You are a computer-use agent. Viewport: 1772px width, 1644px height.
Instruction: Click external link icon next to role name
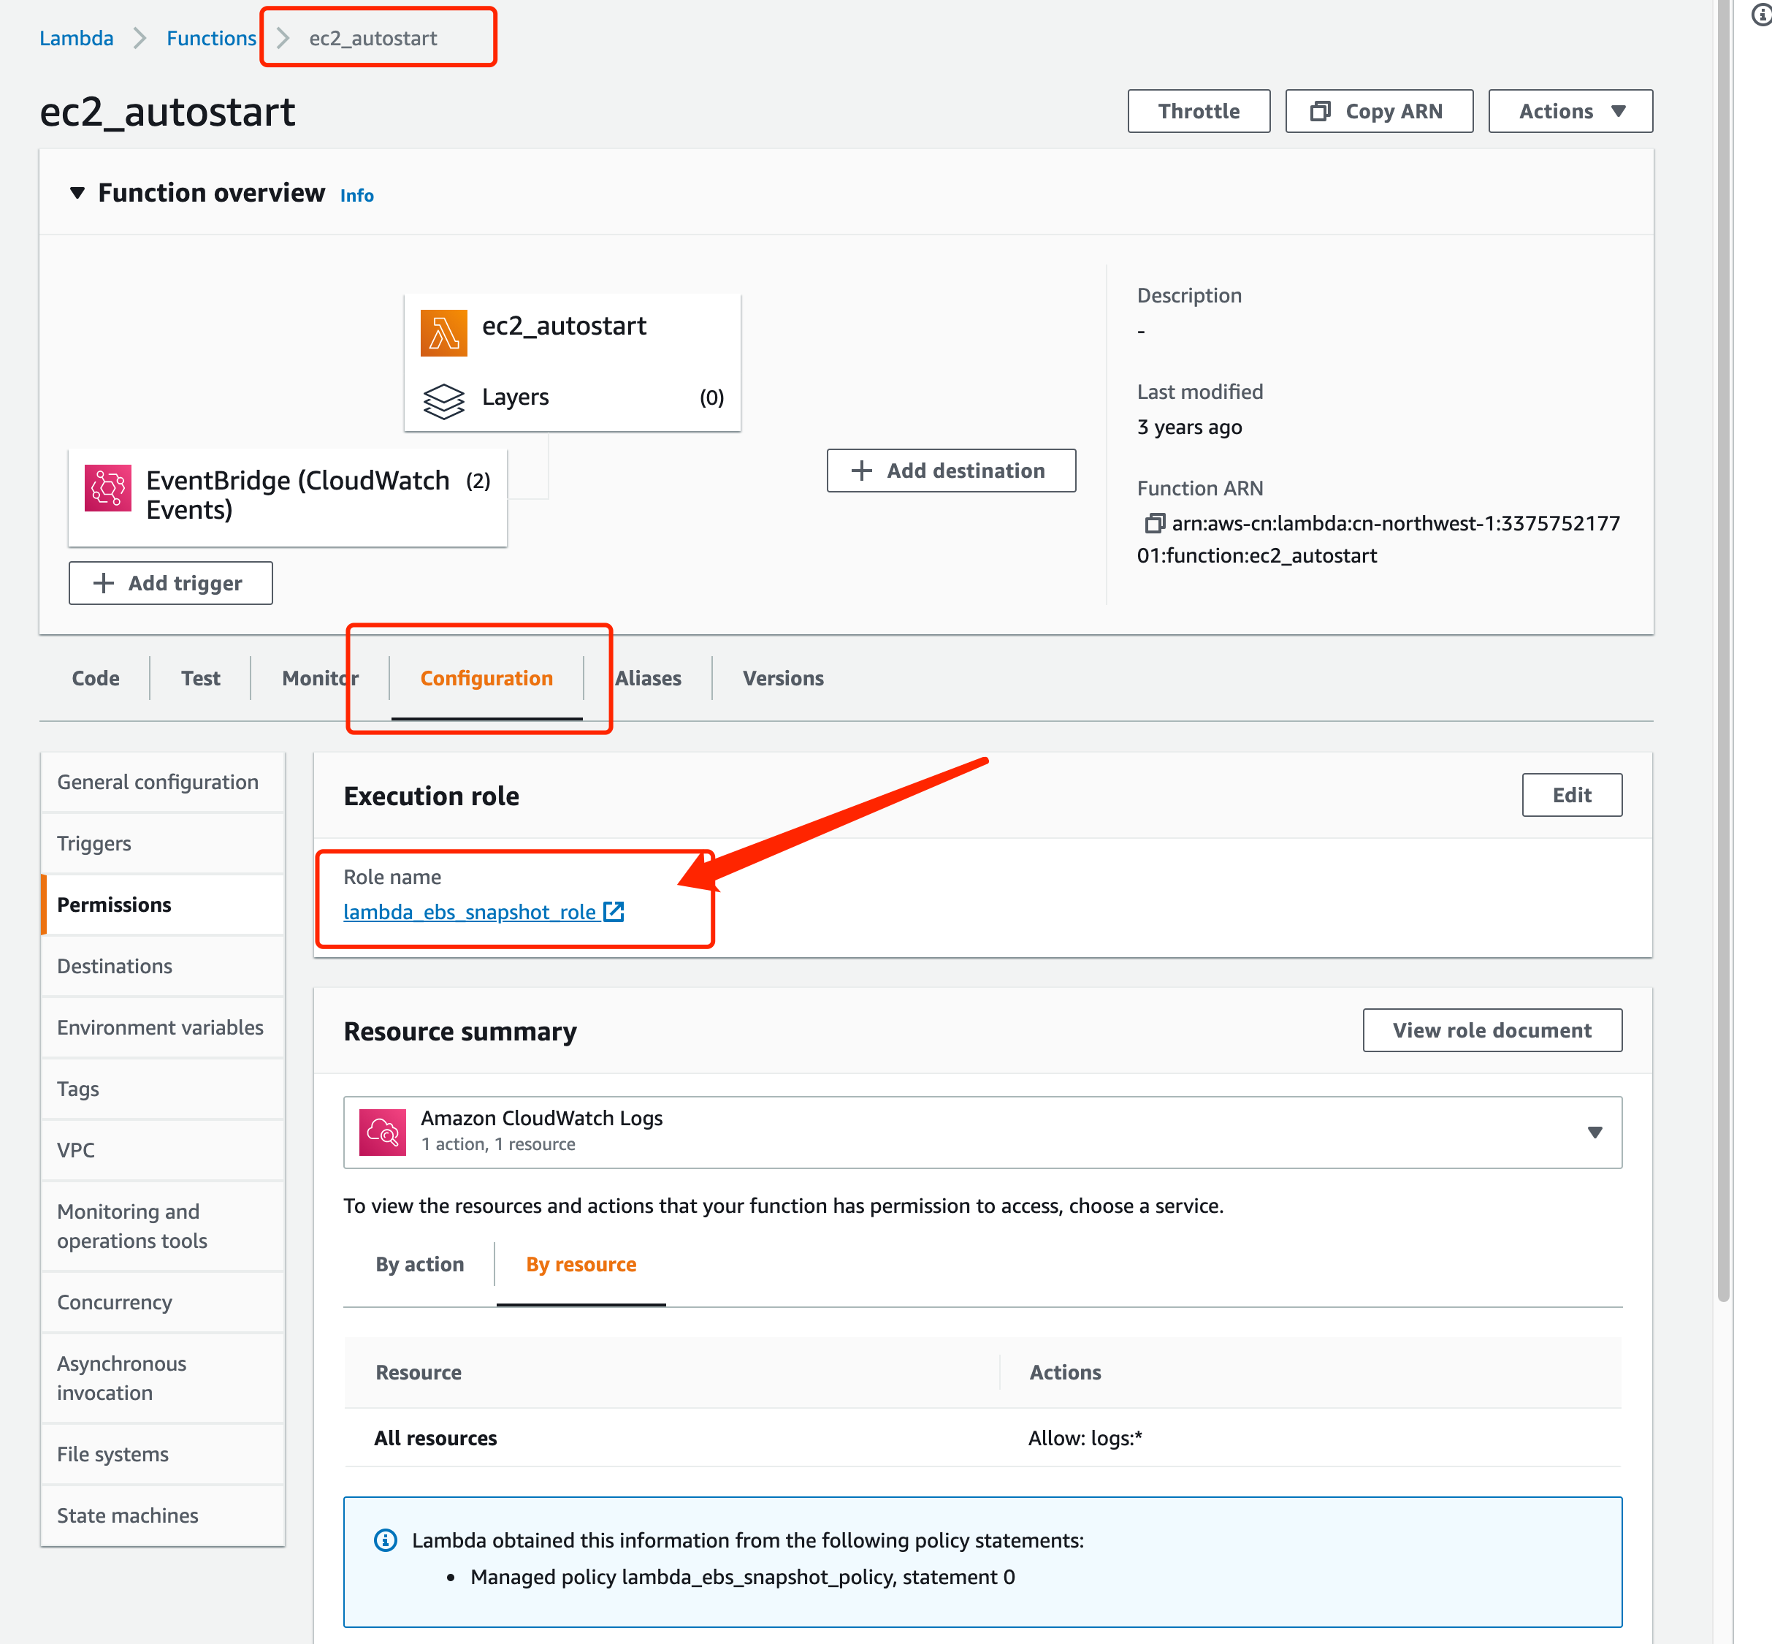pos(614,912)
